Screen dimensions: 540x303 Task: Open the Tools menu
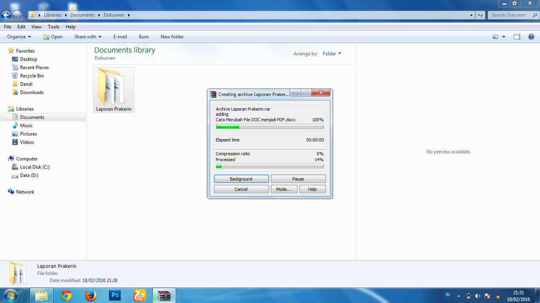[54, 27]
